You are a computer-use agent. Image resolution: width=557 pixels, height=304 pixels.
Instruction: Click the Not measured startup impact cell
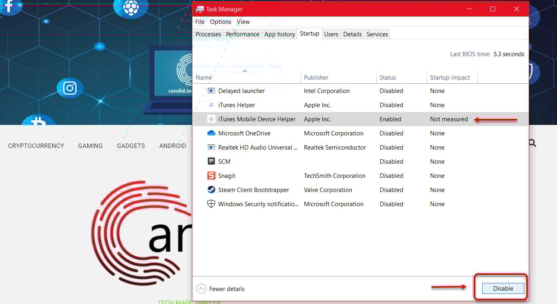pyautogui.click(x=449, y=119)
